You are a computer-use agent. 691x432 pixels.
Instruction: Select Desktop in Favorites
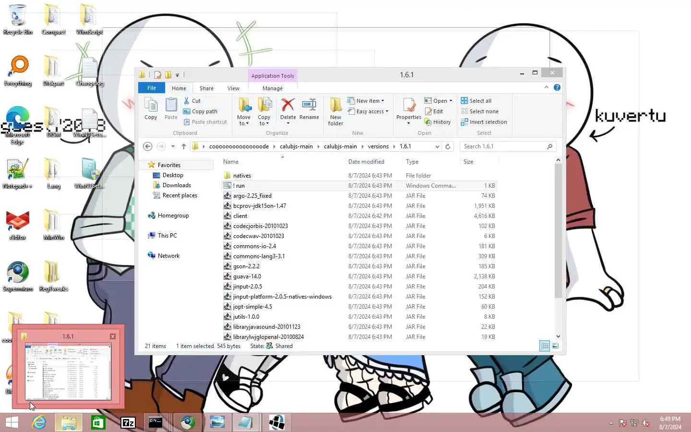pyautogui.click(x=173, y=175)
